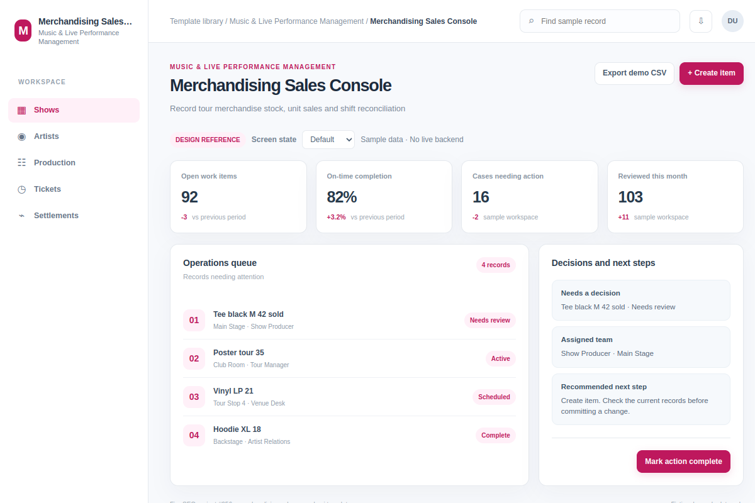The height and width of the screenshot is (503, 755).
Task: Click the Tickets clock icon
Action: pyautogui.click(x=22, y=189)
